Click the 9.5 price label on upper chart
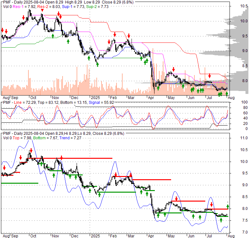This screenshot has width=249, height=238. coord(245,36)
